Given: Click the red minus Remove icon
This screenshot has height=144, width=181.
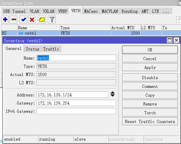Looking at the screenshot, I should pyautogui.click(x=14, y=20).
